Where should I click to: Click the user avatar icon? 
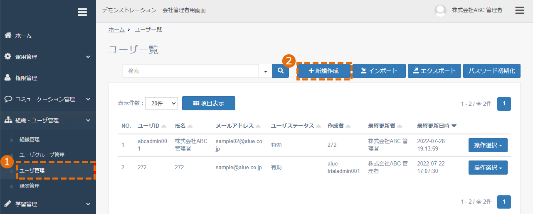point(440,10)
